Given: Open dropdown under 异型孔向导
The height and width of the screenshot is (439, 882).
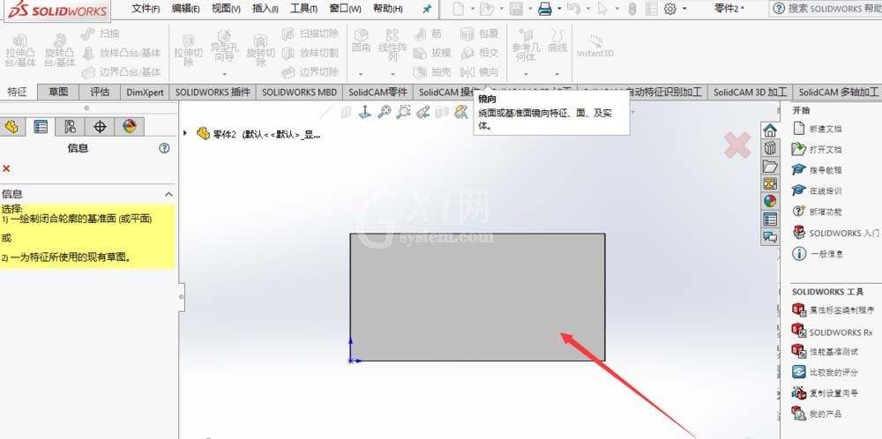Looking at the screenshot, I should tap(224, 74).
